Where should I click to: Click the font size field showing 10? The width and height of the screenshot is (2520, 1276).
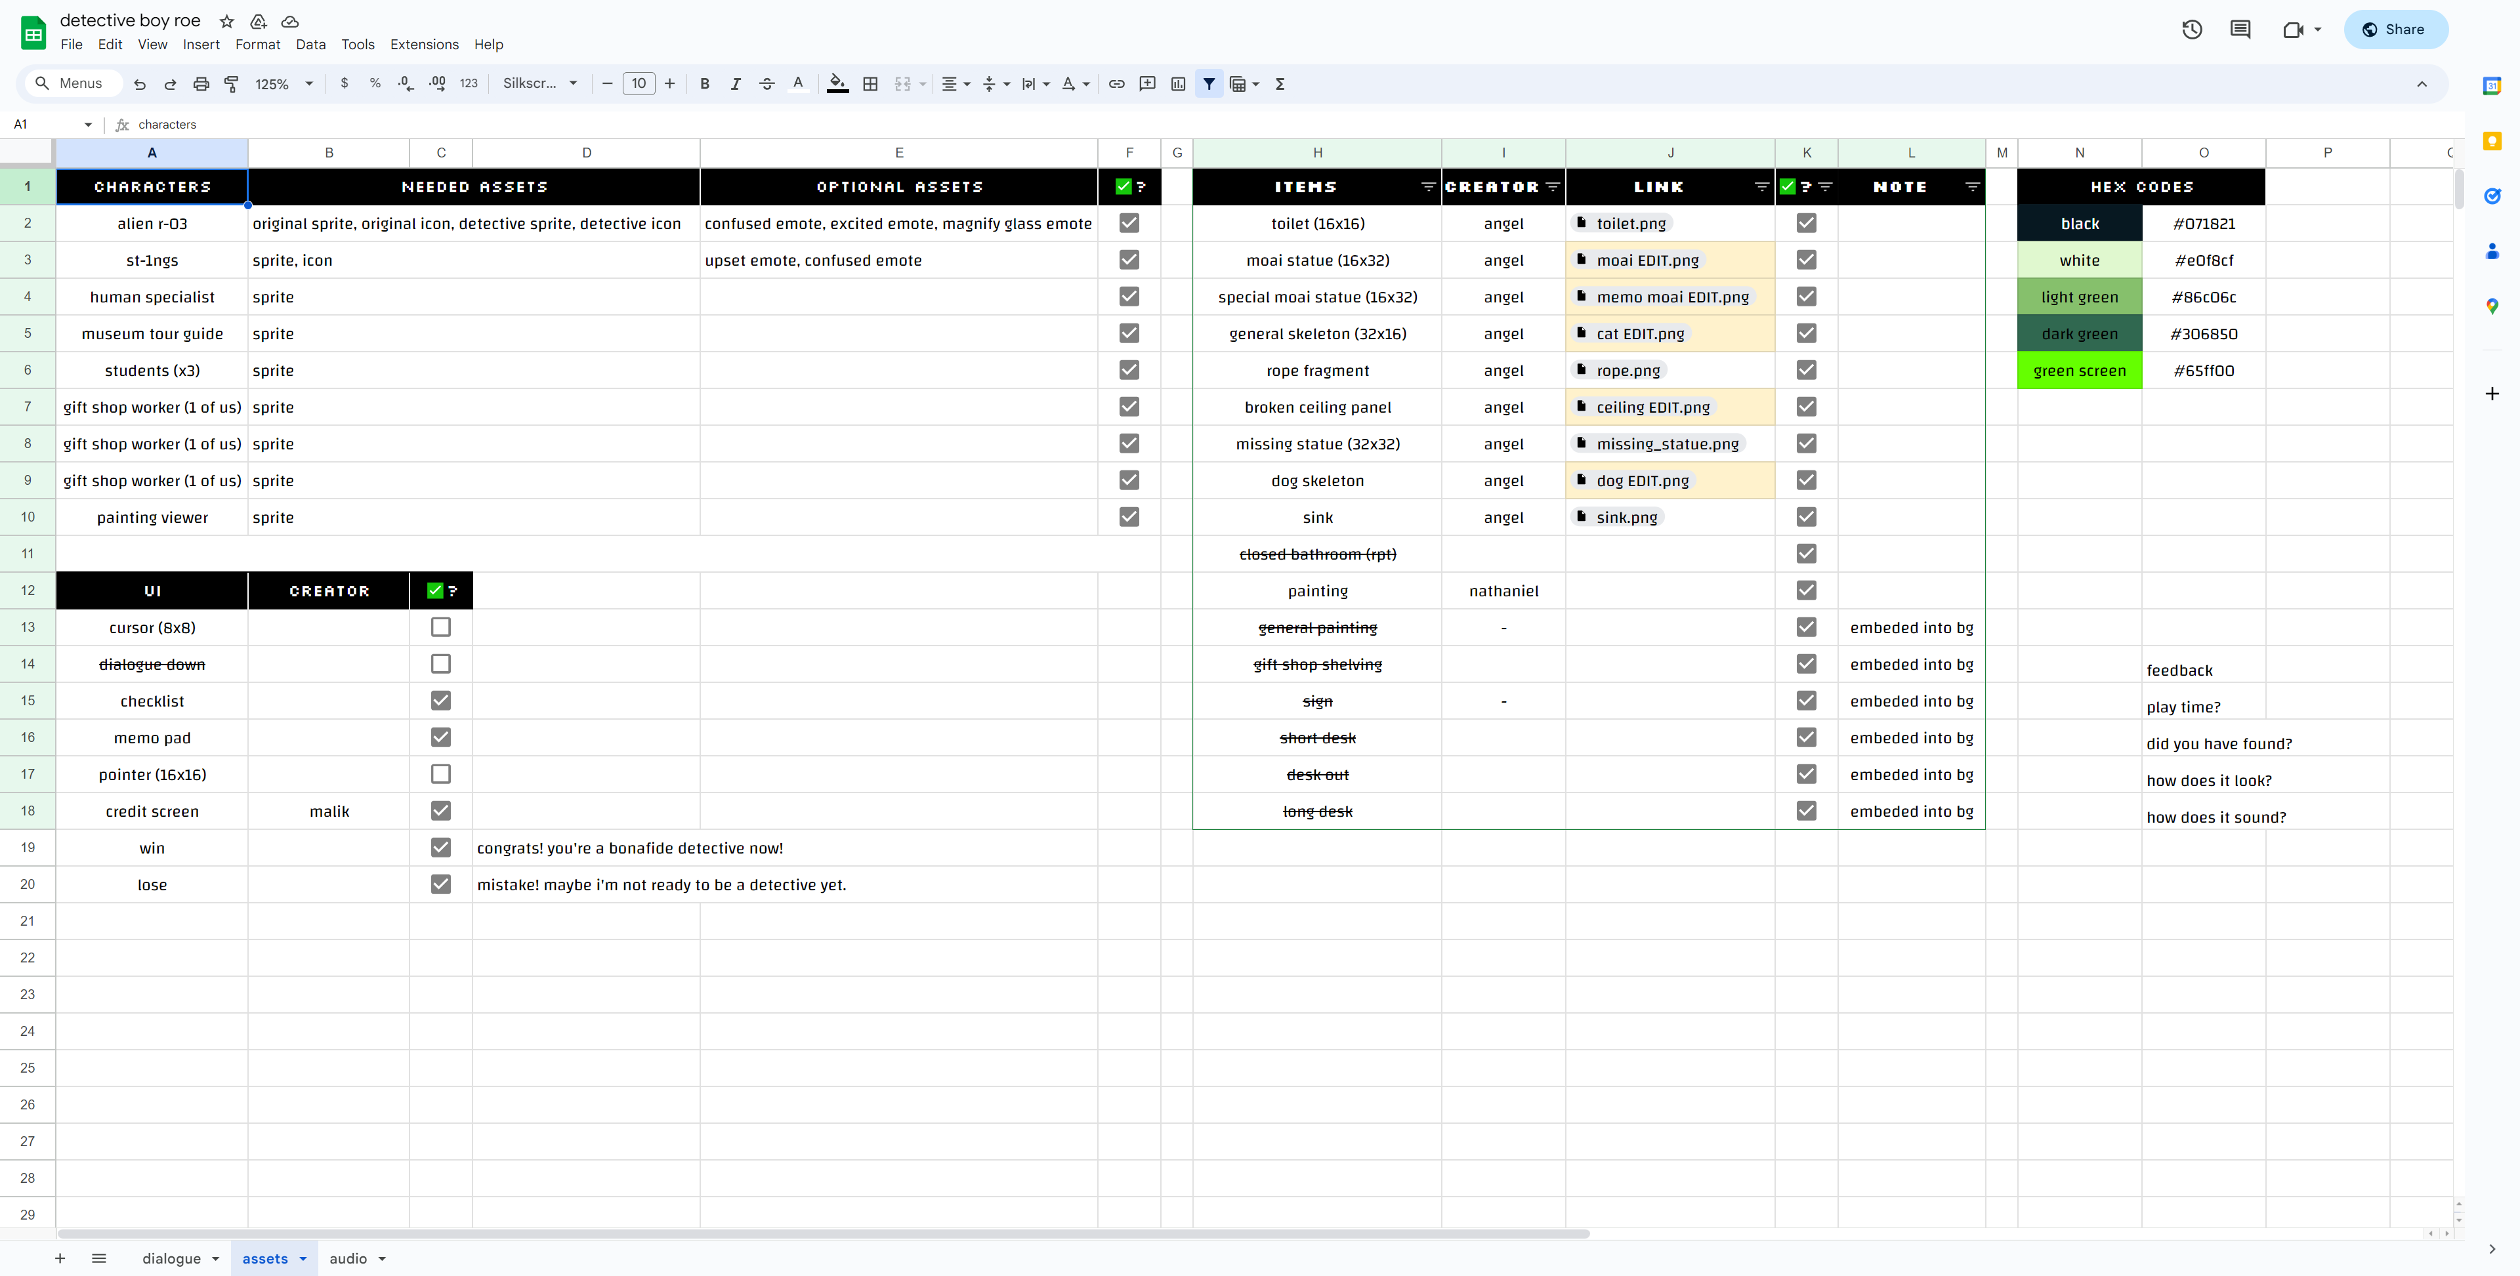[x=639, y=84]
